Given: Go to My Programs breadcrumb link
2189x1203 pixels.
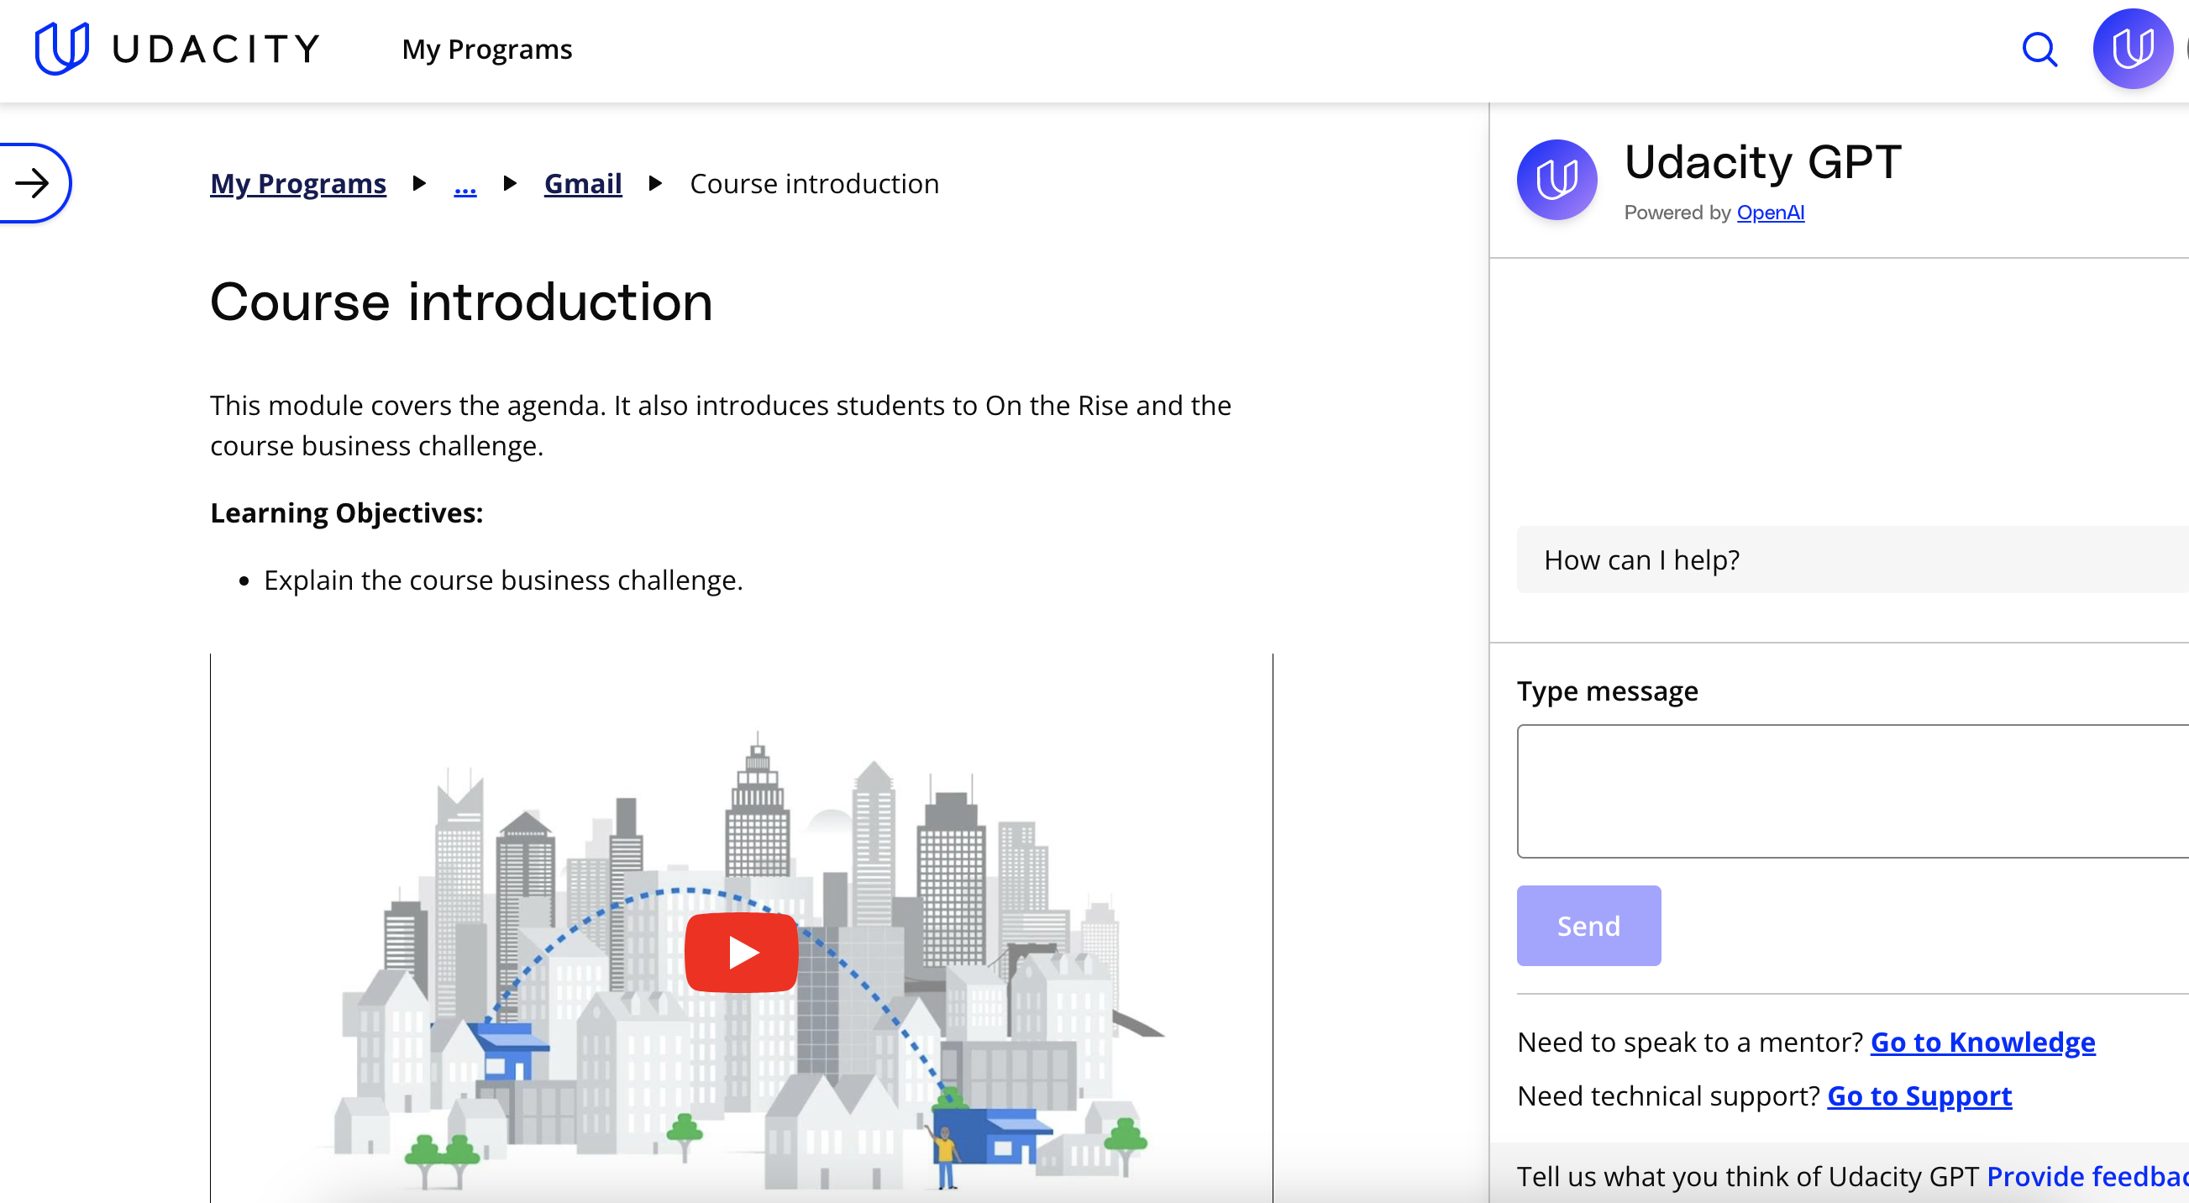Looking at the screenshot, I should click(297, 183).
